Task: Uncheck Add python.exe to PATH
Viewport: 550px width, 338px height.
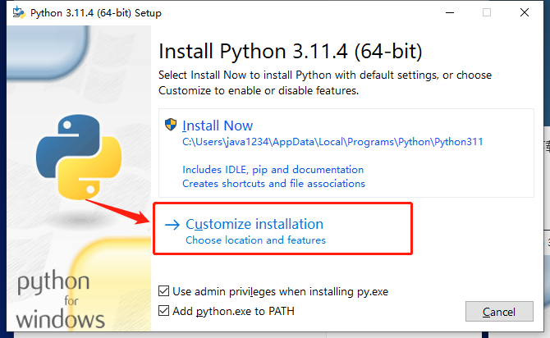Action: coord(164,311)
